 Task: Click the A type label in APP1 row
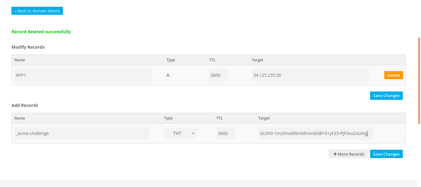(168, 75)
